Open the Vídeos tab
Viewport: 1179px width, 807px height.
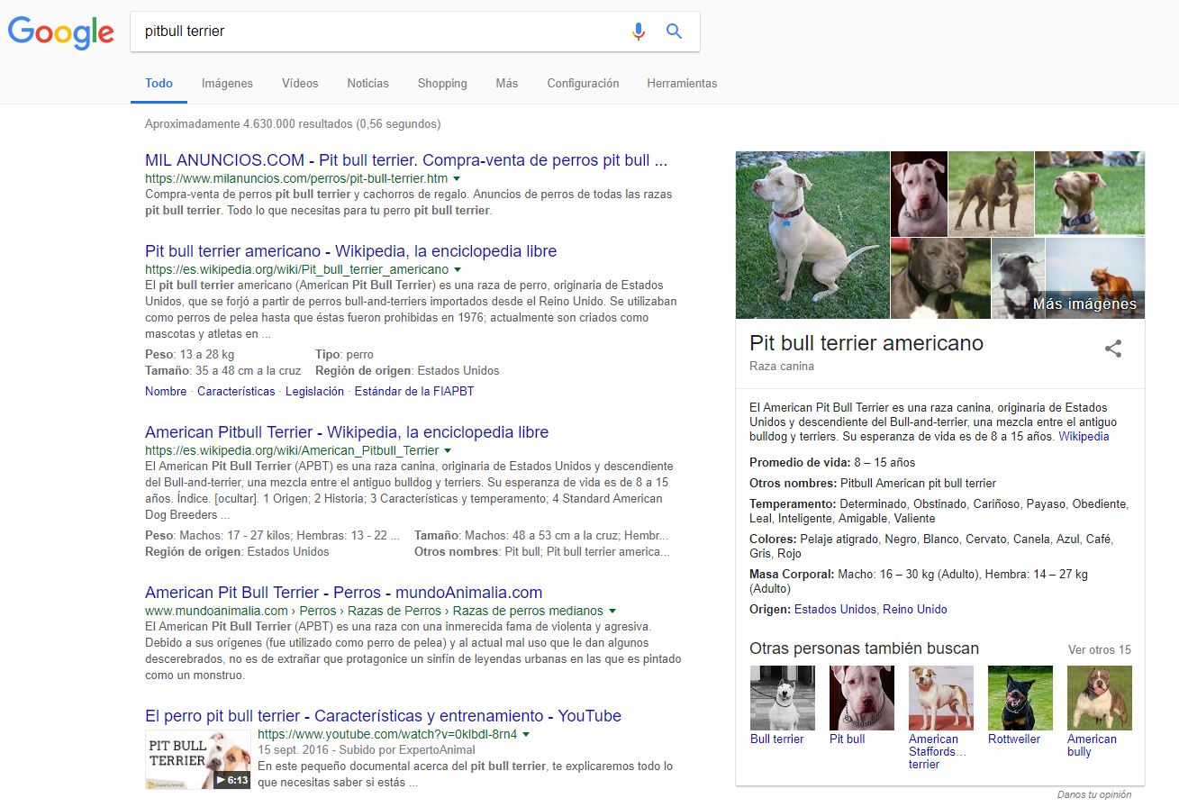click(299, 83)
